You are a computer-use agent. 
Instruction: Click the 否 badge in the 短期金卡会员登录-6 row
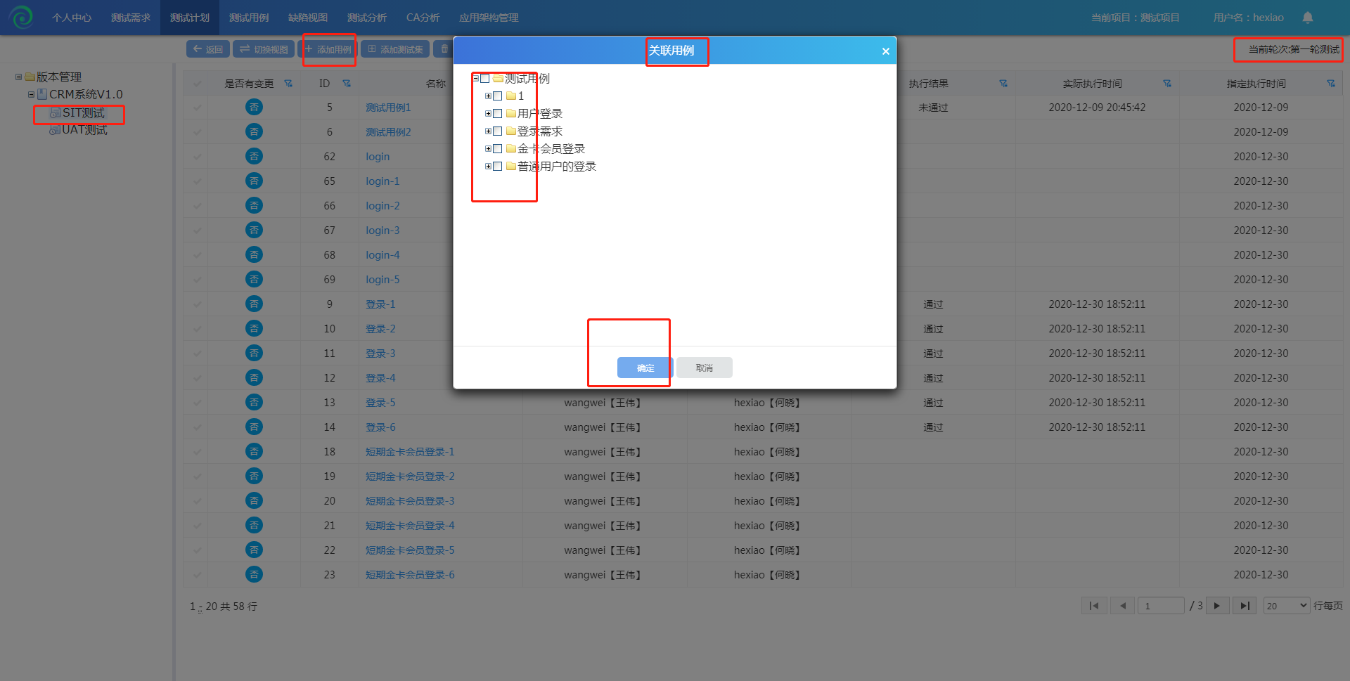[x=254, y=574]
